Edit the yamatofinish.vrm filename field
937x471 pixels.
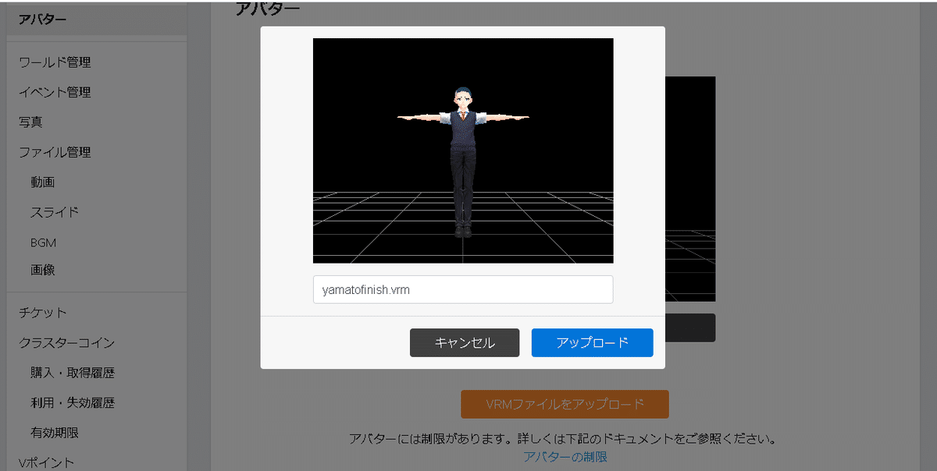pos(462,289)
